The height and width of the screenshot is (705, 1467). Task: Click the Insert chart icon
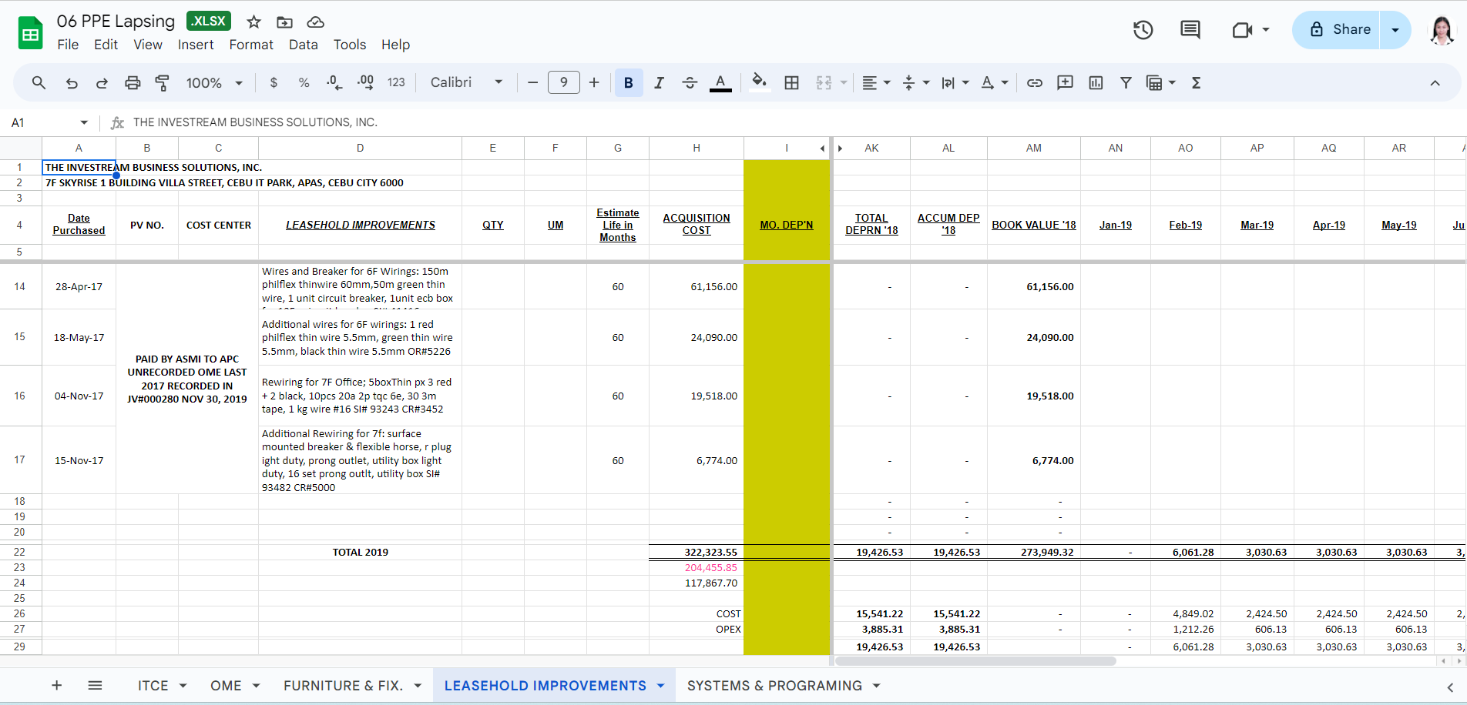pos(1096,83)
